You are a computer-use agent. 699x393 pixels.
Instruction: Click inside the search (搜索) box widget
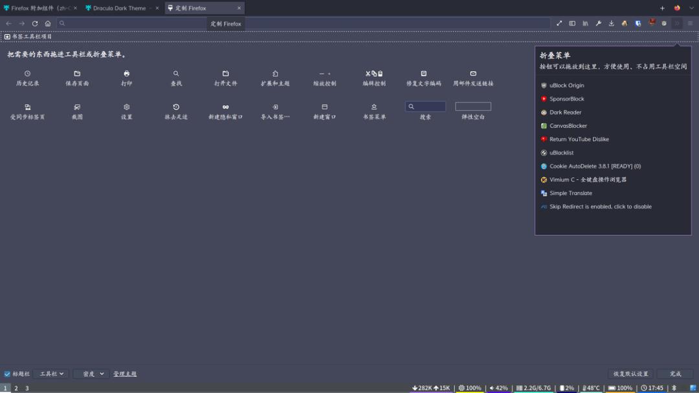[x=425, y=107]
